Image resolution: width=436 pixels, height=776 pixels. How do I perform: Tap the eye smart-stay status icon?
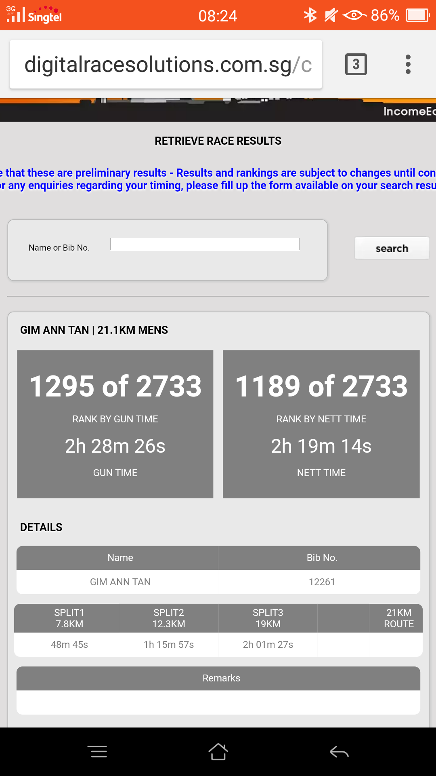click(354, 16)
